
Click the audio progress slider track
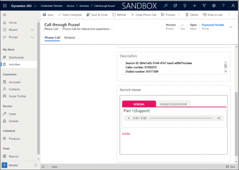(x=181, y=118)
